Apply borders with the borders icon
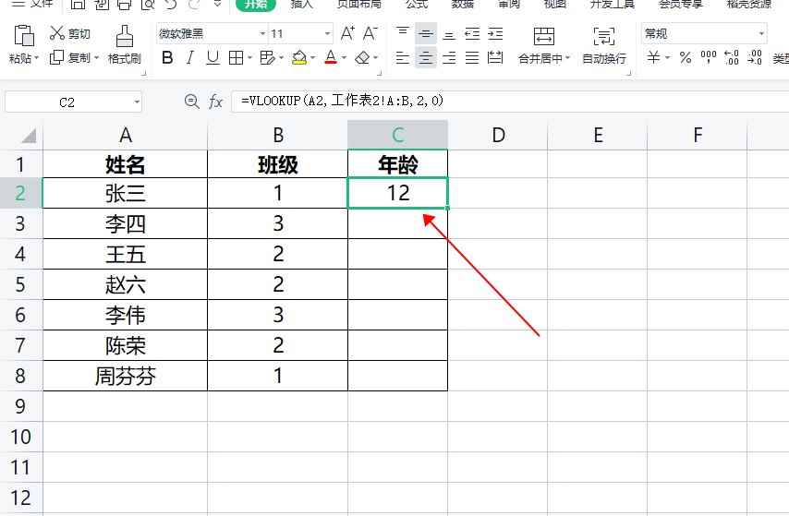 (x=236, y=58)
